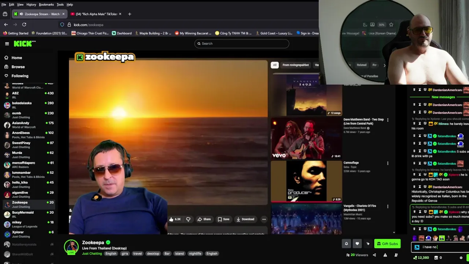Open the Dashboard bookmark
This screenshot has width=469, height=264.
[x=122, y=33]
